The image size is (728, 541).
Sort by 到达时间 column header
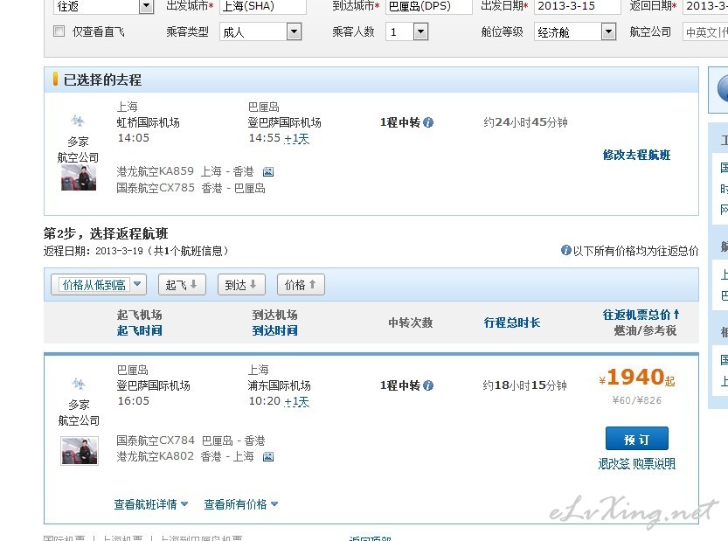pos(274,330)
